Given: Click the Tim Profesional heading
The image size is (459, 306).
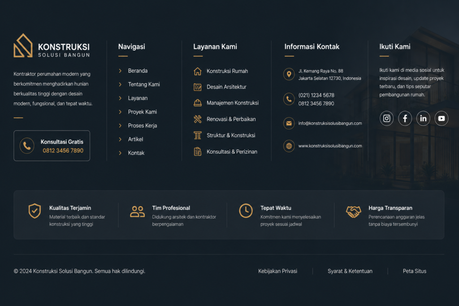Looking at the screenshot, I should click(x=171, y=208).
